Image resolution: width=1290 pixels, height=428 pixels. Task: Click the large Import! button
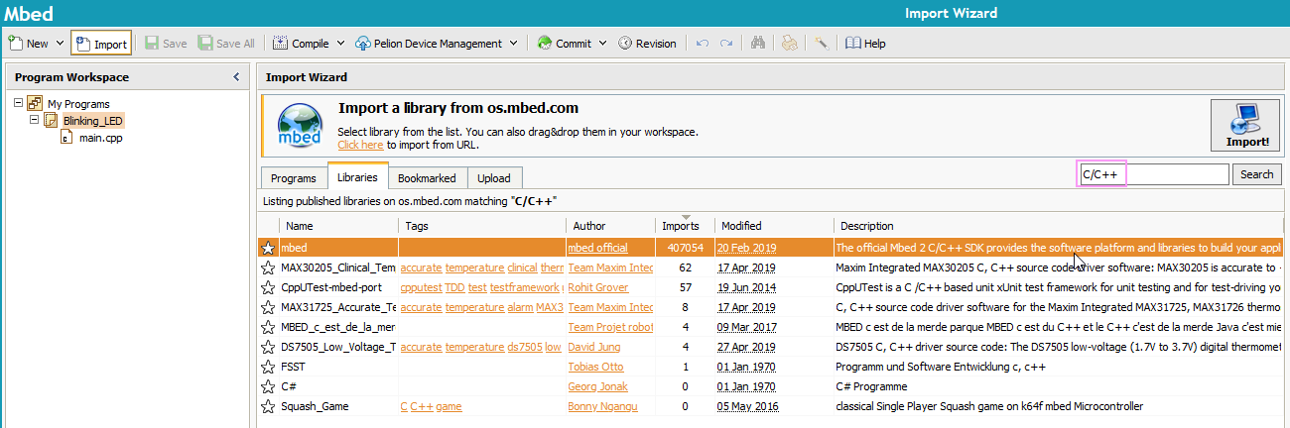(1244, 124)
